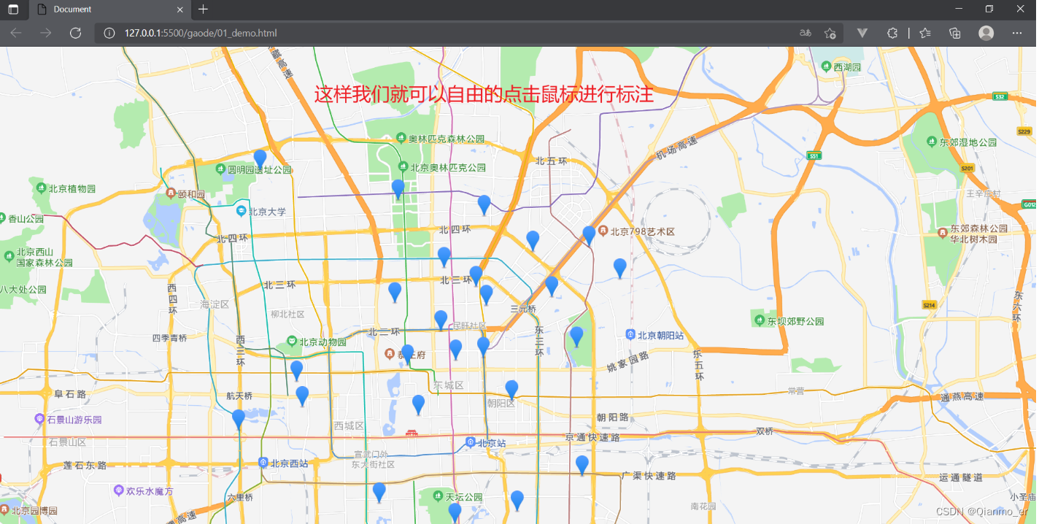Click the 石景山游乐园 icon
The height and width of the screenshot is (524, 1039).
click(x=39, y=419)
